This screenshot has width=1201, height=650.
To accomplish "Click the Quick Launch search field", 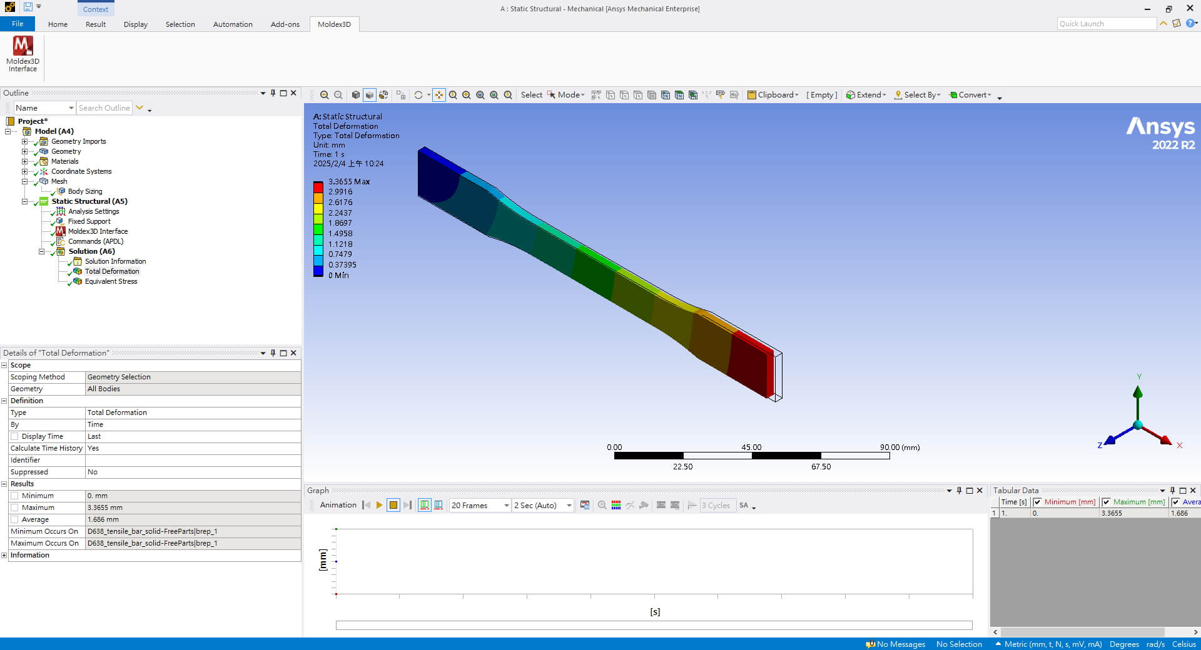I will 1107,24.
